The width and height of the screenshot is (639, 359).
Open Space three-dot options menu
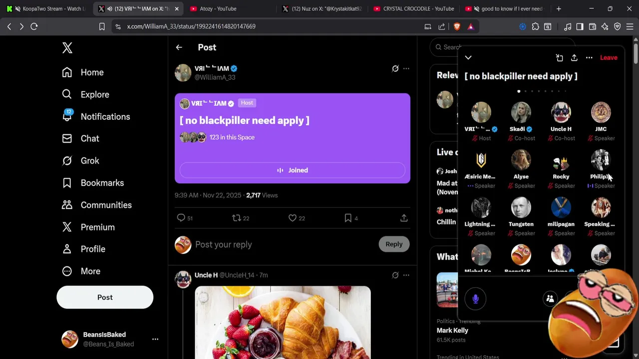[x=589, y=58]
